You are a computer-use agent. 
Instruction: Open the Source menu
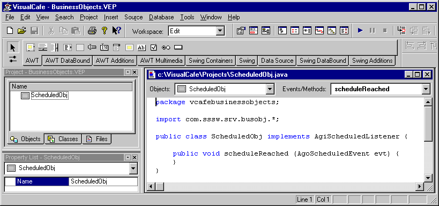(x=133, y=17)
